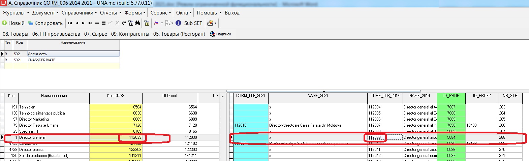
Task: Click the blue info icon
Action: (x=178, y=23)
